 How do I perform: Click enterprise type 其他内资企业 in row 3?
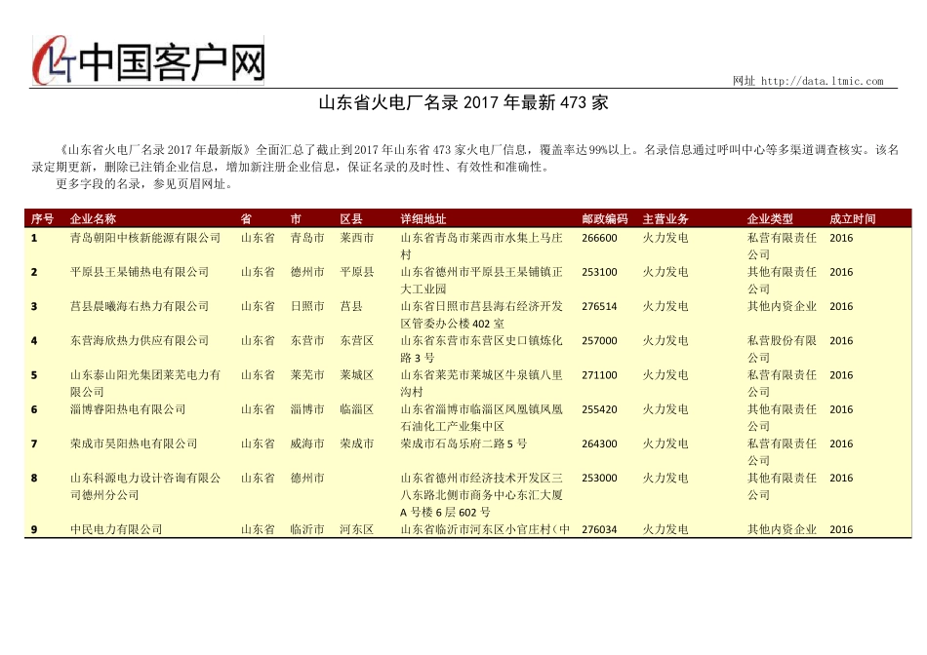[782, 306]
